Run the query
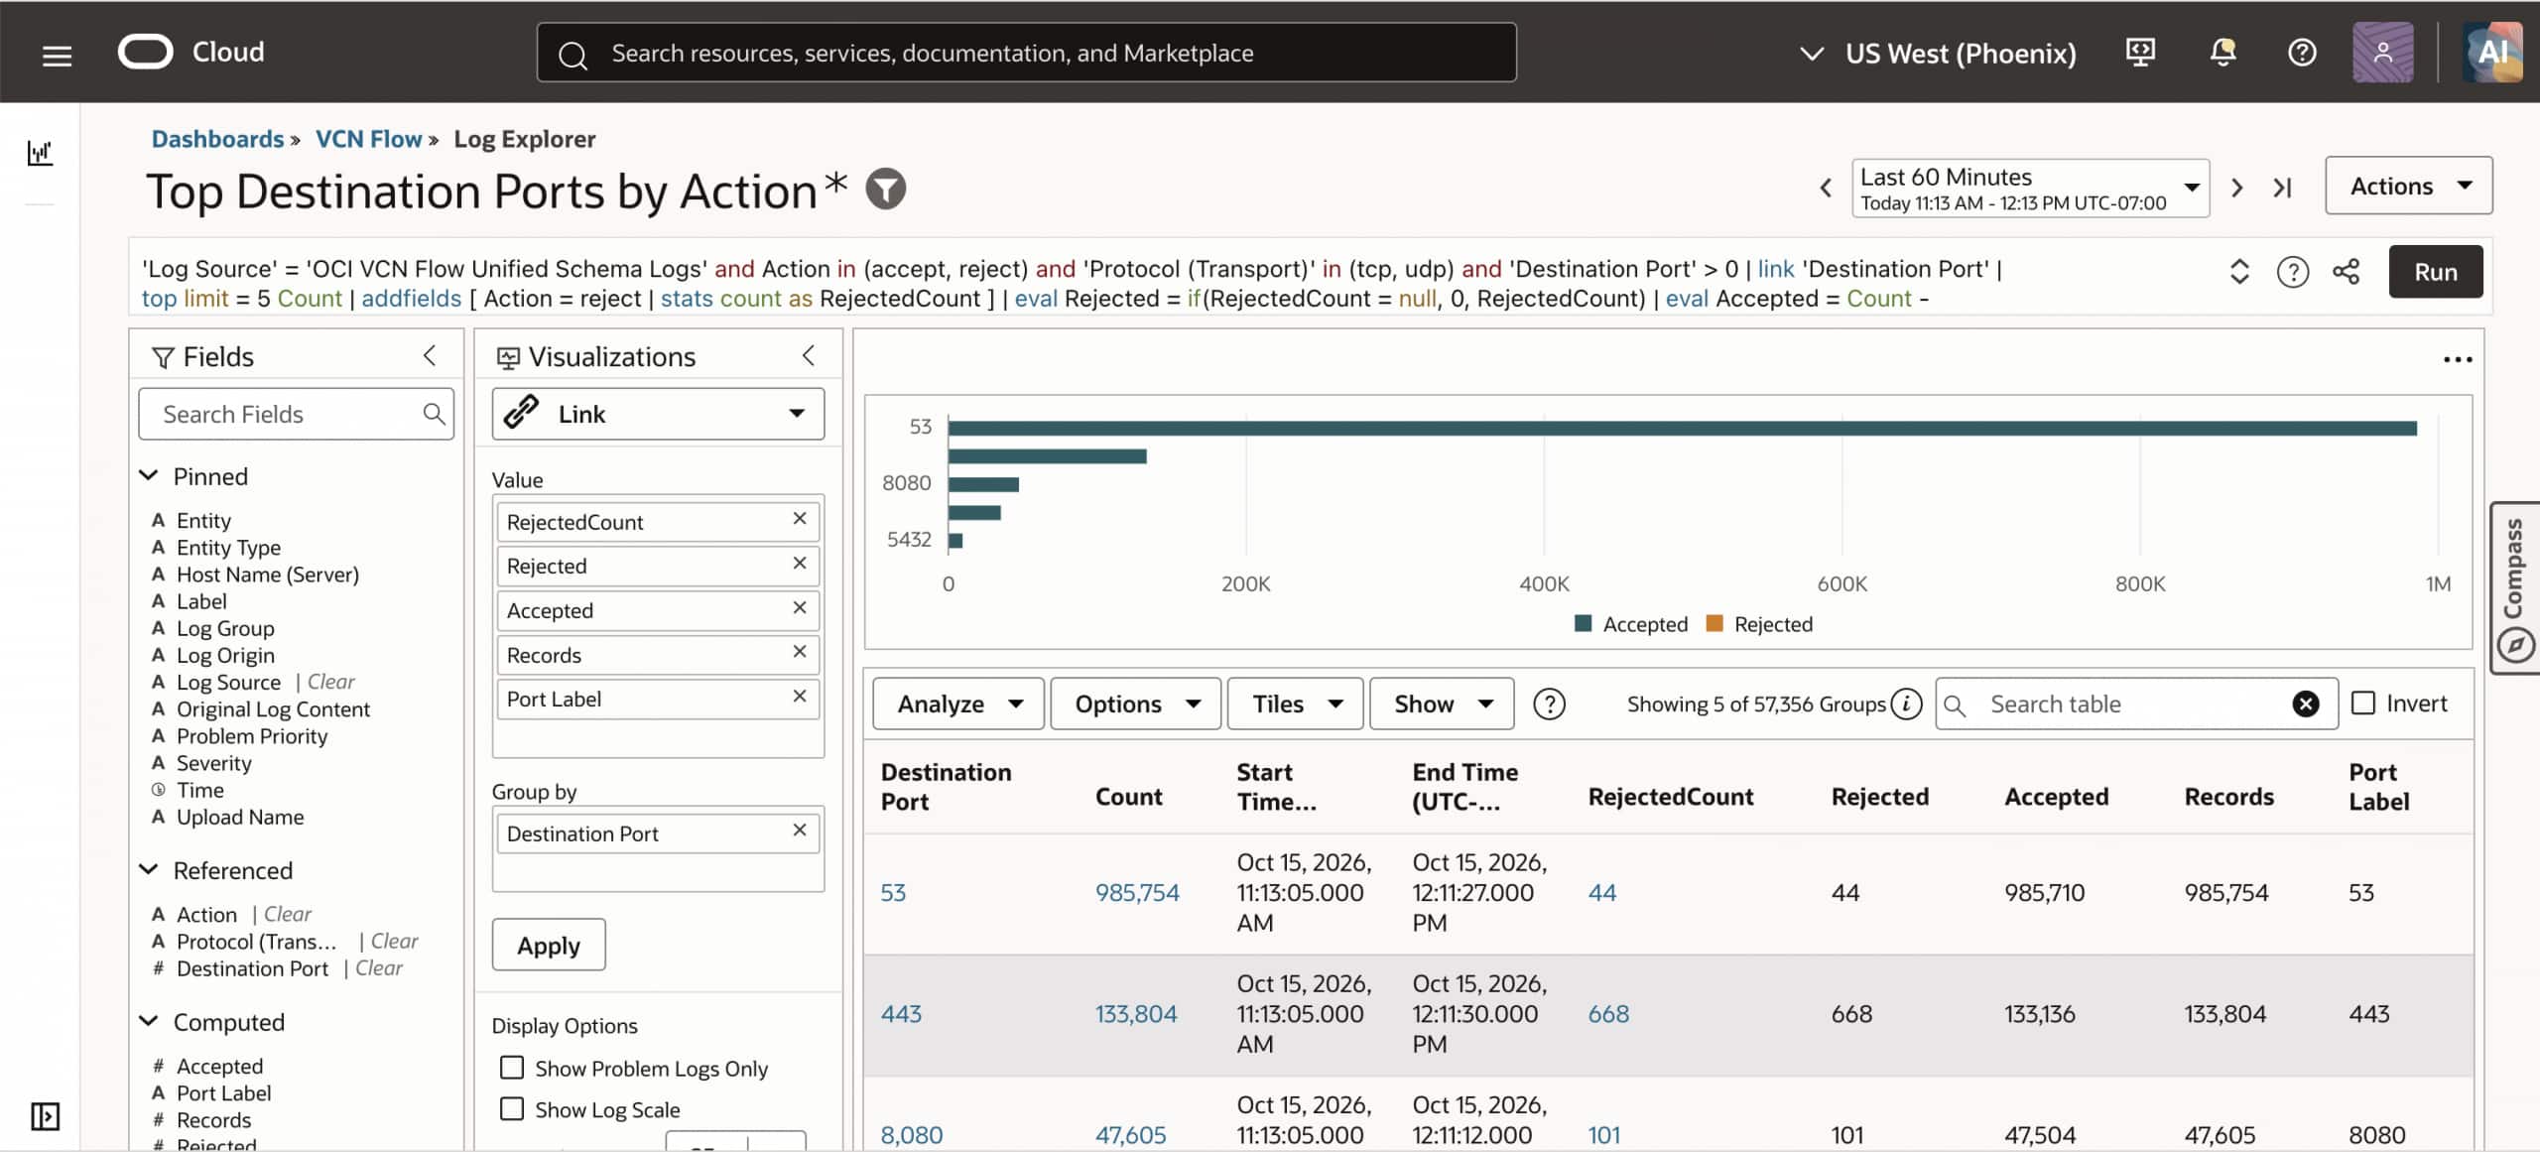2540x1152 pixels. tap(2435, 272)
